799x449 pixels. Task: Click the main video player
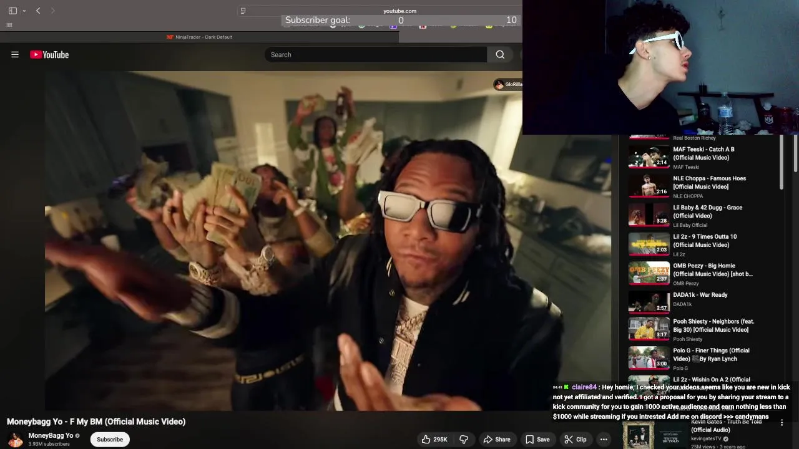[x=328, y=241]
